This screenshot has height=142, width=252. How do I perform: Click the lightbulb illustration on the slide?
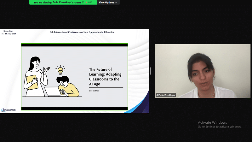pos(60,70)
